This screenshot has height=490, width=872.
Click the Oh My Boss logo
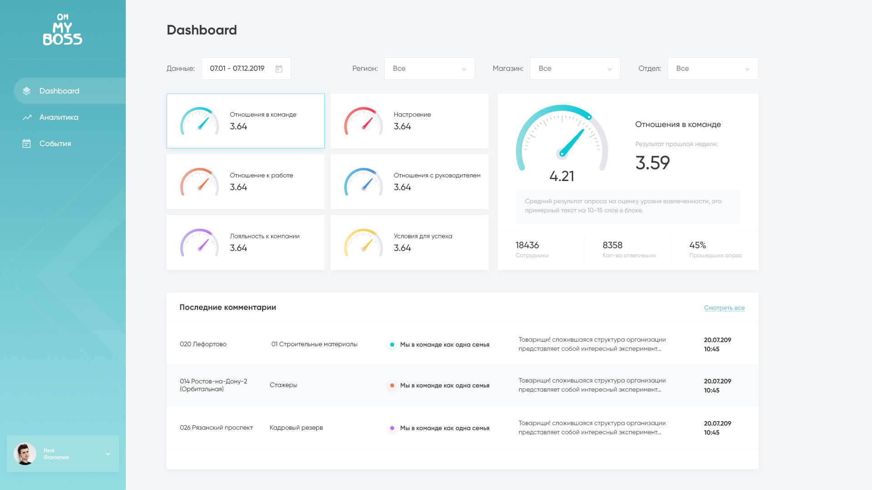tap(63, 29)
